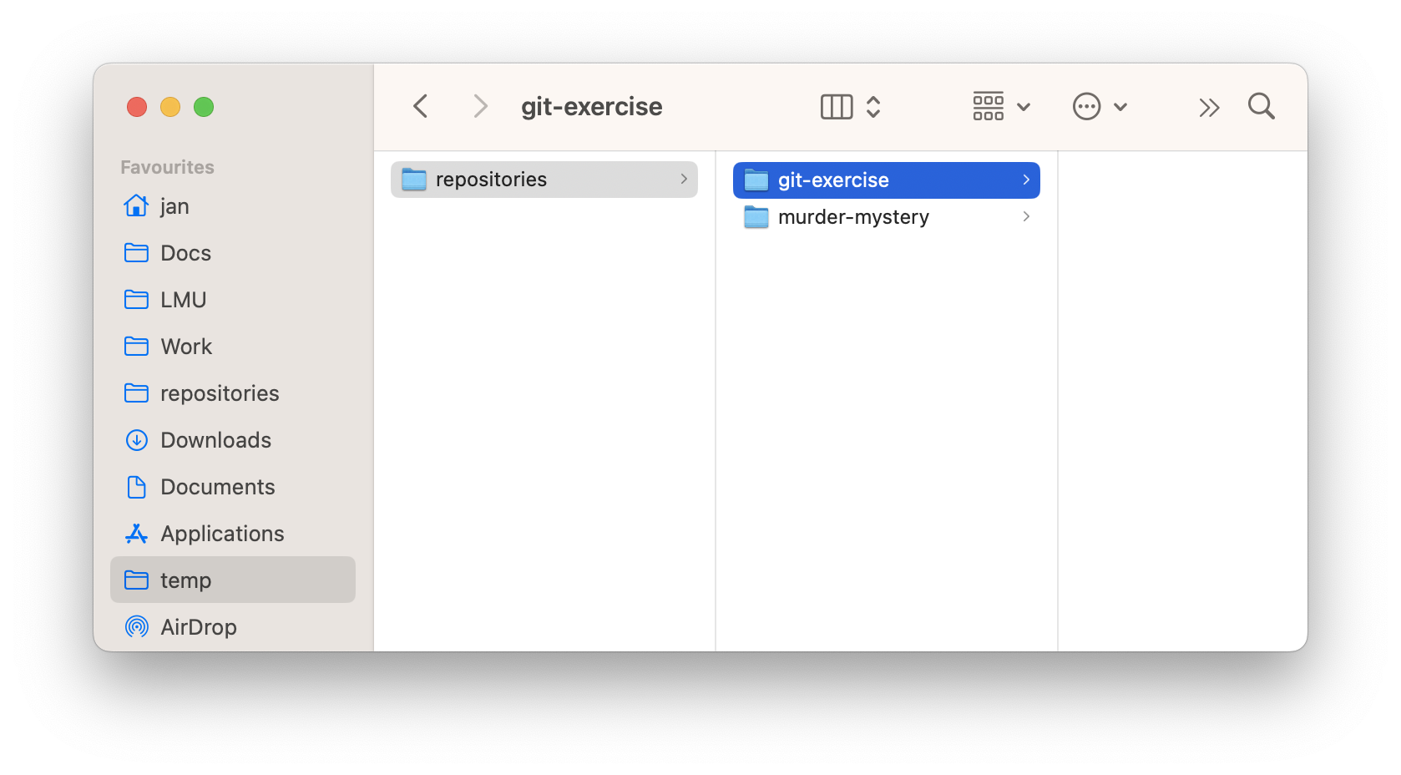Open the ellipsis action menu
Viewport: 1401px width, 775px height.
[x=1099, y=107]
